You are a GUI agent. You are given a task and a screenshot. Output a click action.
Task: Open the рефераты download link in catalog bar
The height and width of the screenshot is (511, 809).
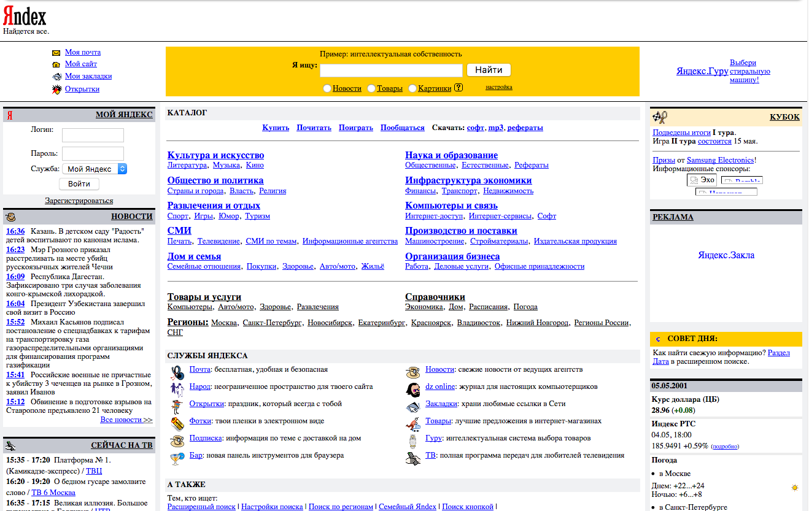pyautogui.click(x=525, y=128)
